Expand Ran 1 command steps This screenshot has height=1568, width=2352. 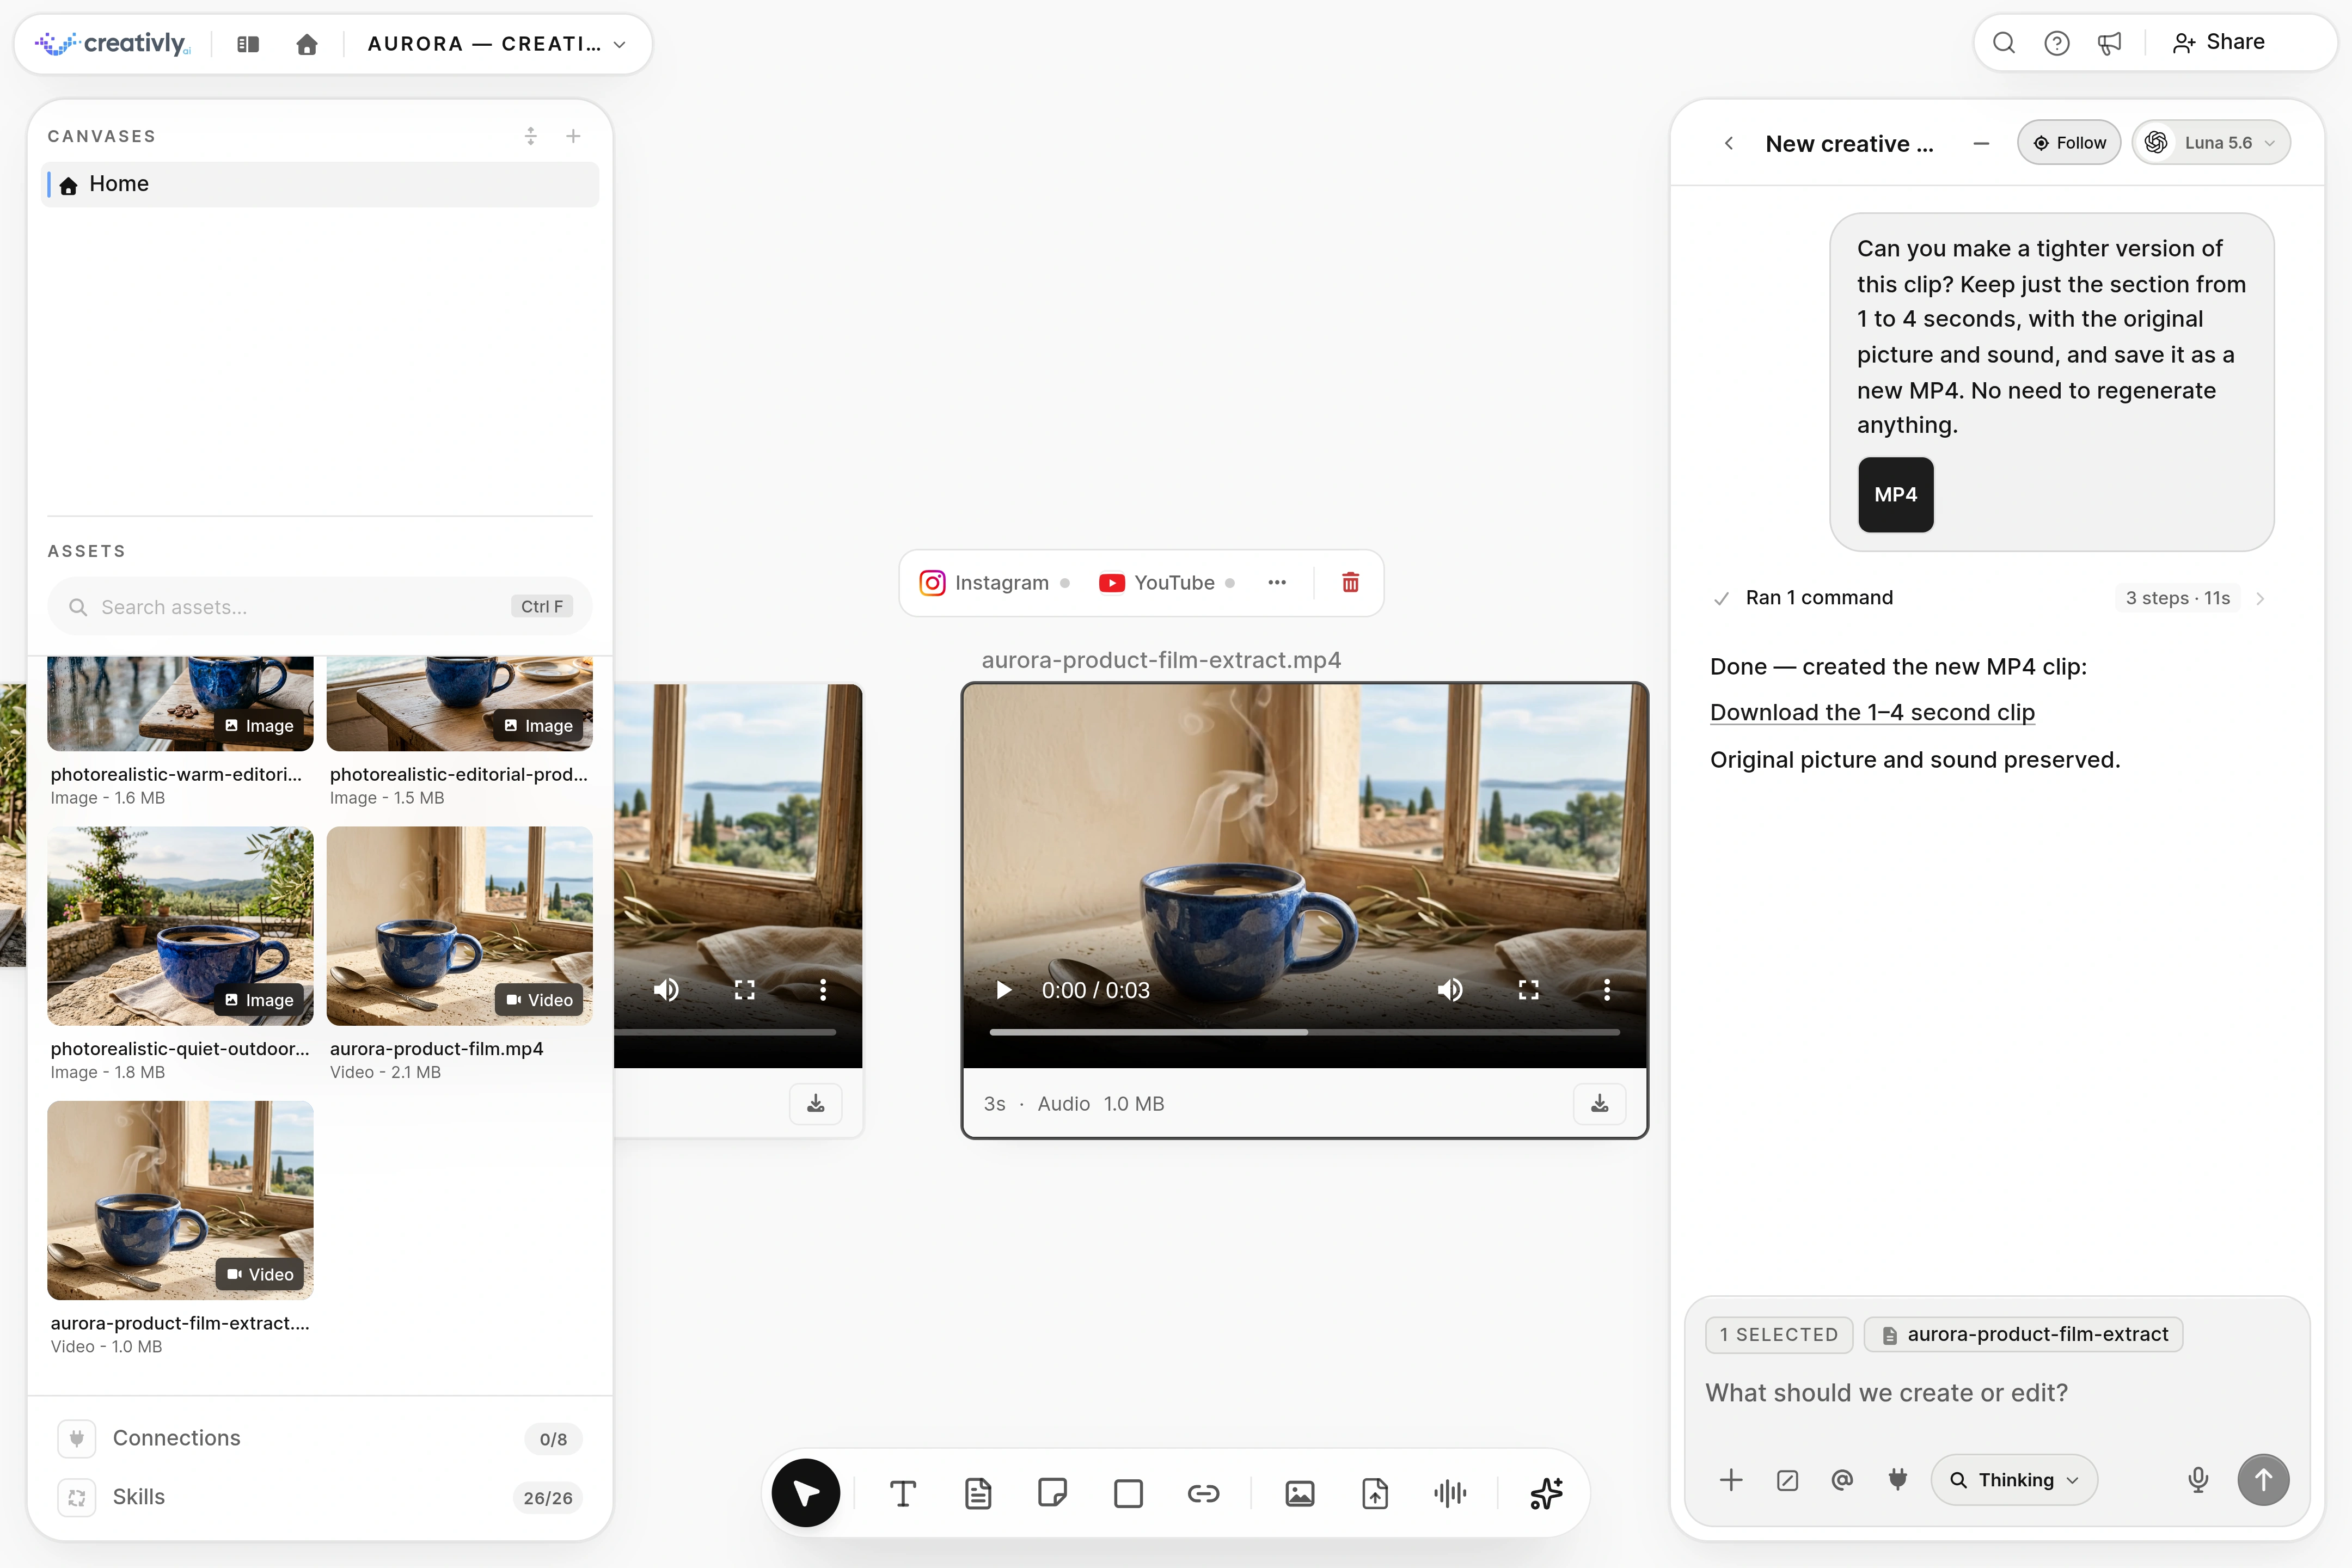tap(1818, 598)
